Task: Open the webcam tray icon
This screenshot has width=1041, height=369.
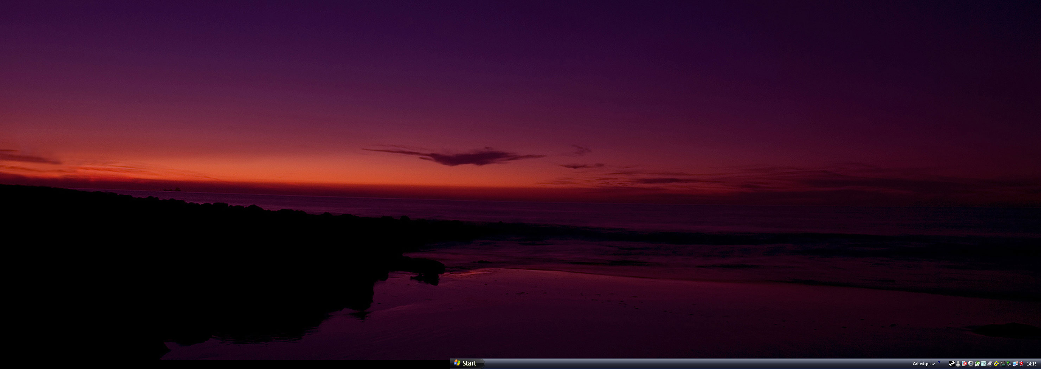Action: click(x=971, y=364)
